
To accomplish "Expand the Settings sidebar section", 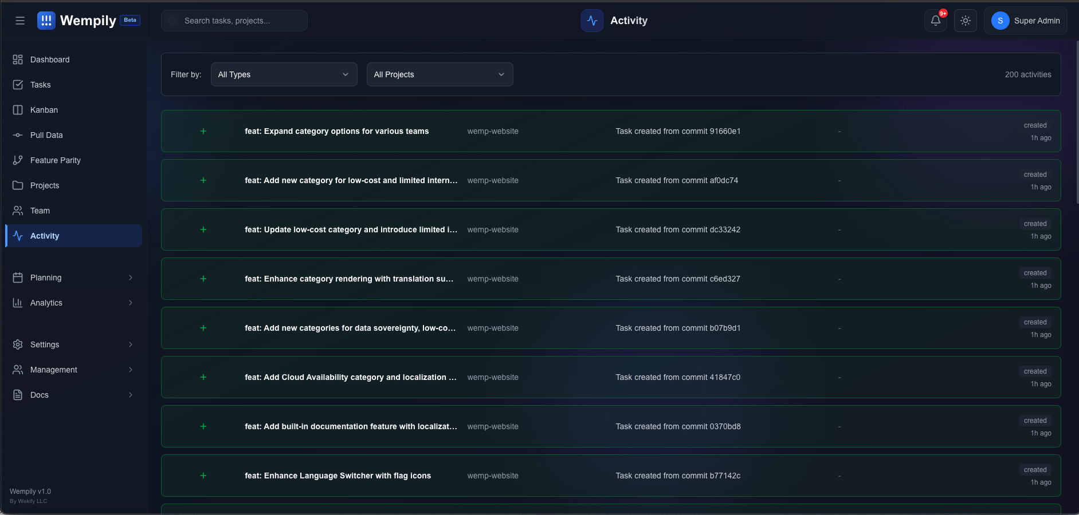I will click(73, 344).
